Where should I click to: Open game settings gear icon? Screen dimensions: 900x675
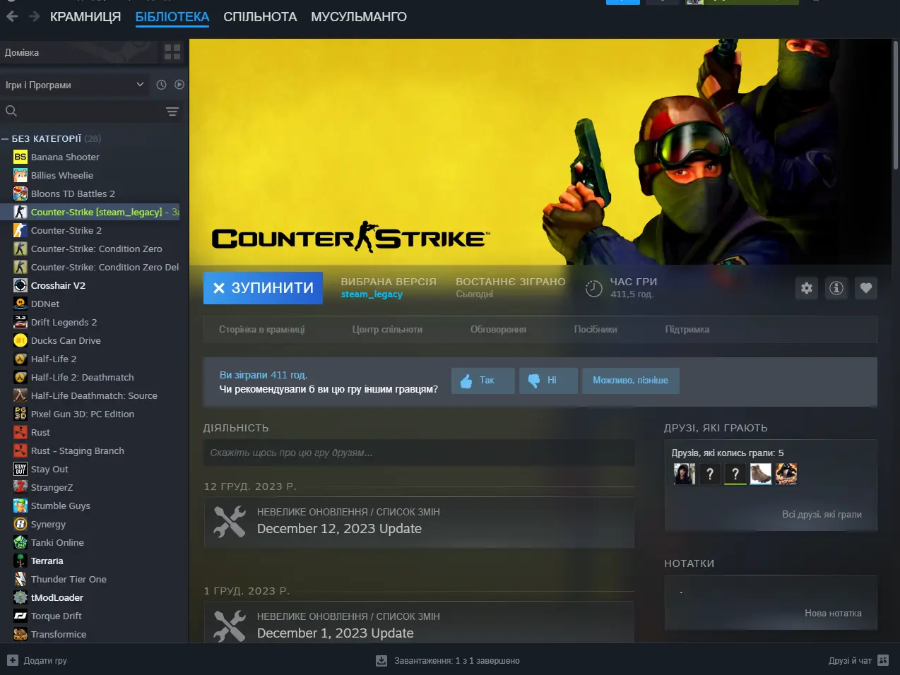807,288
